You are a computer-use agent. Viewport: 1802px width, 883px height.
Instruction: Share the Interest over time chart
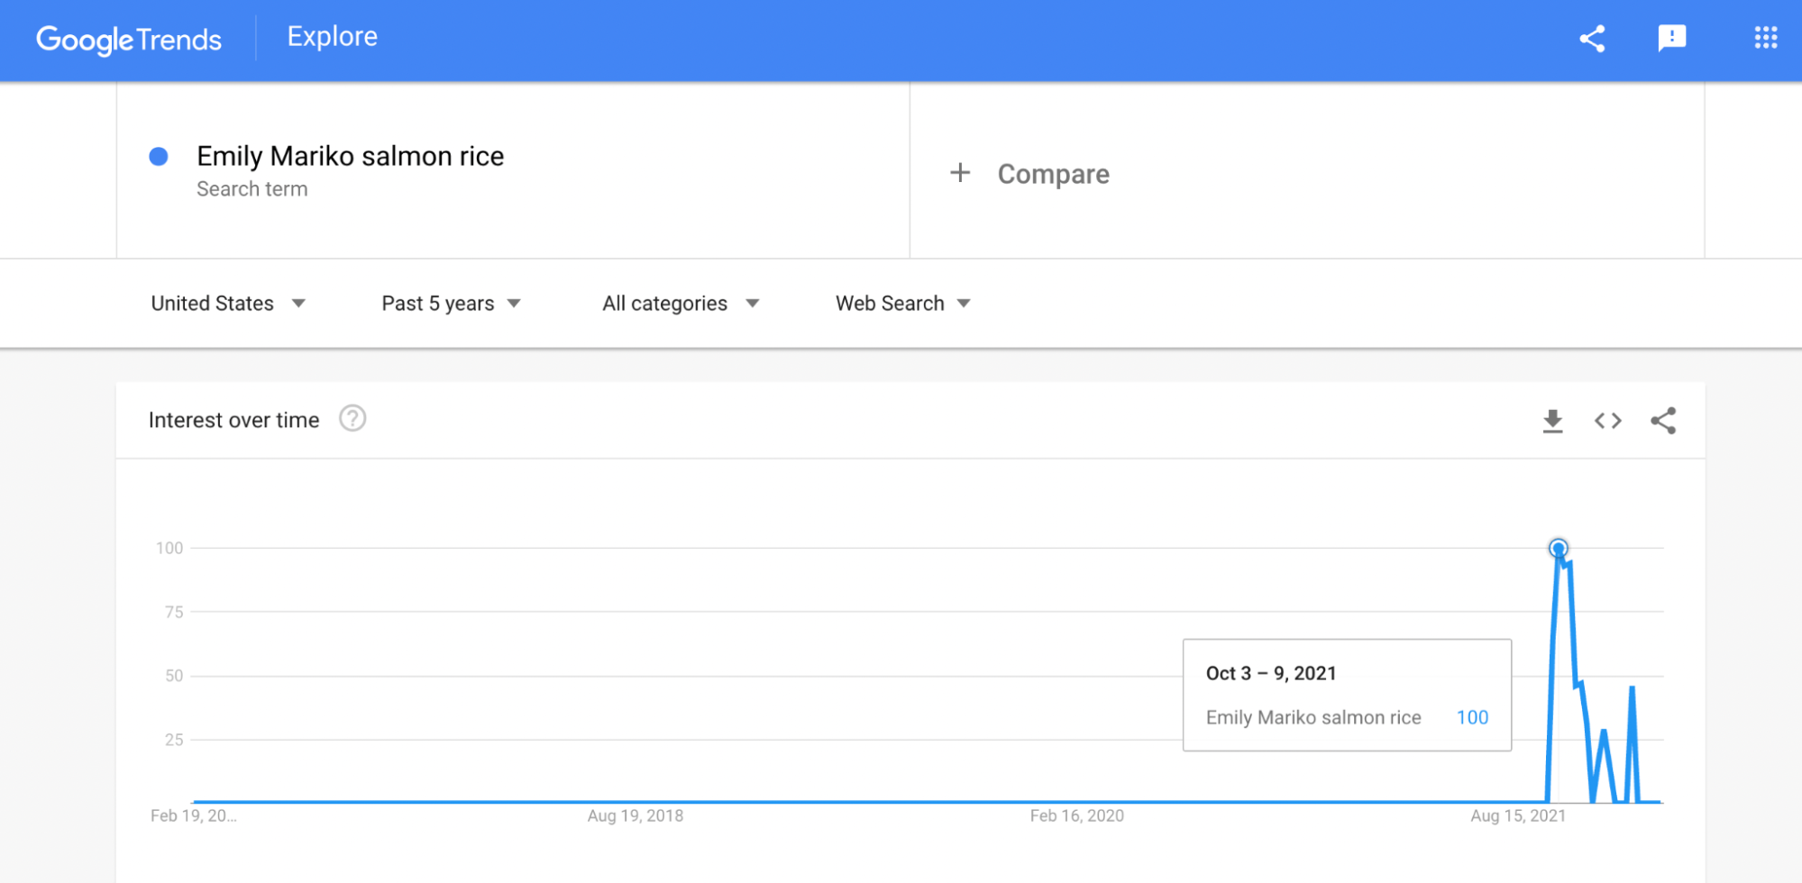(x=1663, y=420)
